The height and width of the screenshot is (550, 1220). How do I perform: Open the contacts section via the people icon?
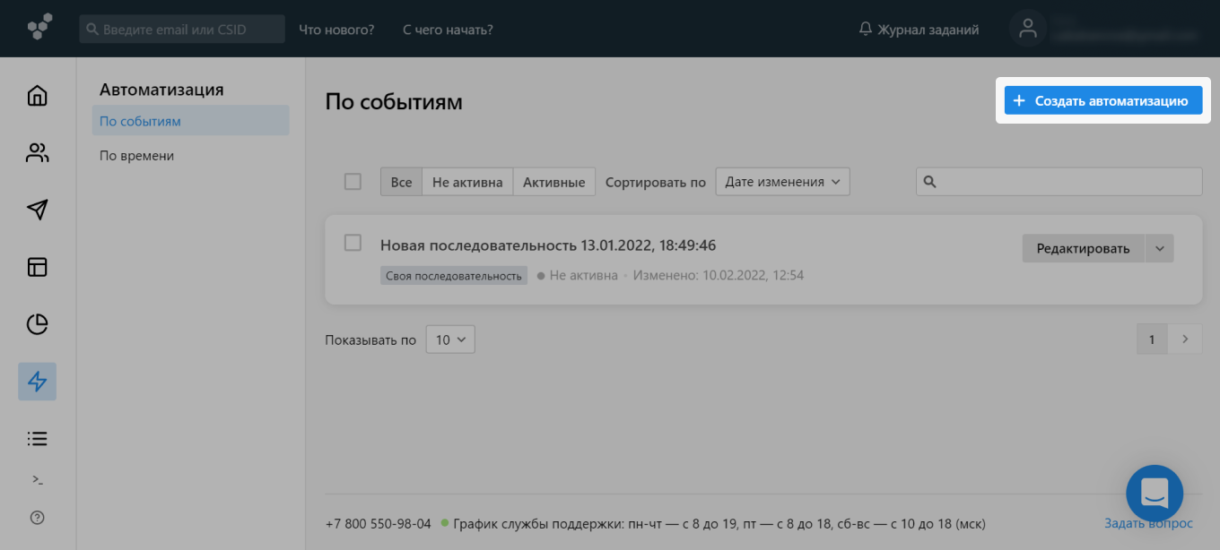[x=37, y=152]
